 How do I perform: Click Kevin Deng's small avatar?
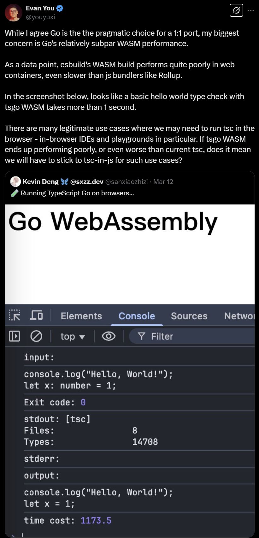pyautogui.click(x=15, y=182)
